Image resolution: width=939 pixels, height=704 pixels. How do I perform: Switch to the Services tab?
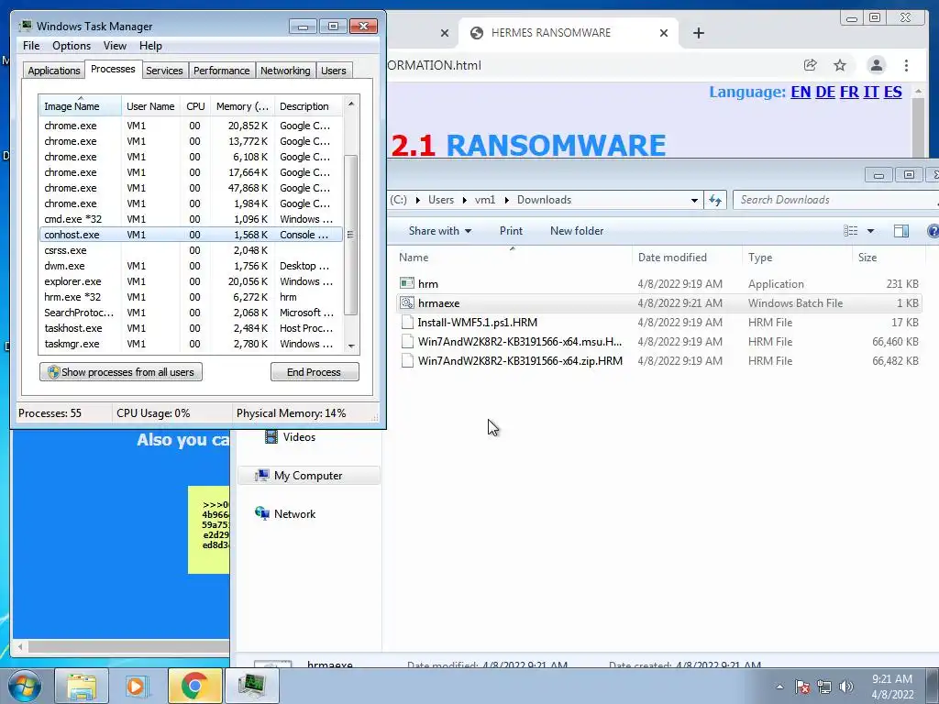click(164, 71)
